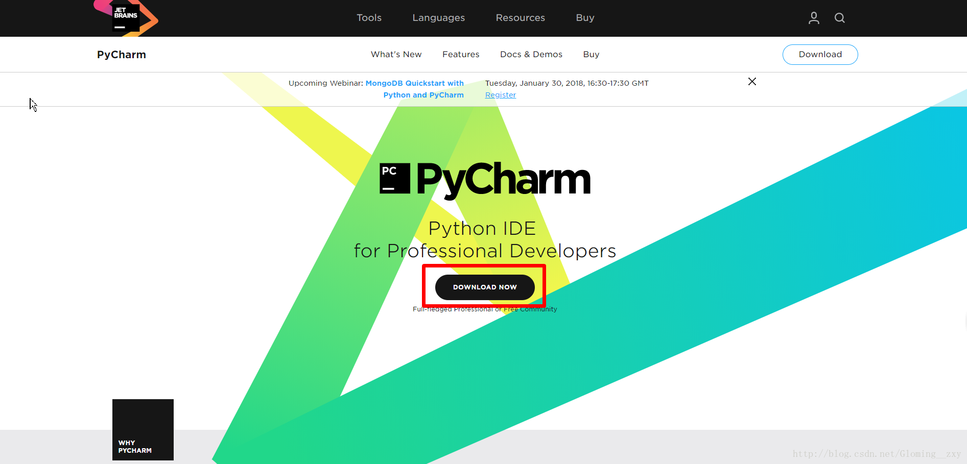Open the Languages menu
Image resolution: width=967 pixels, height=464 pixels.
(438, 18)
